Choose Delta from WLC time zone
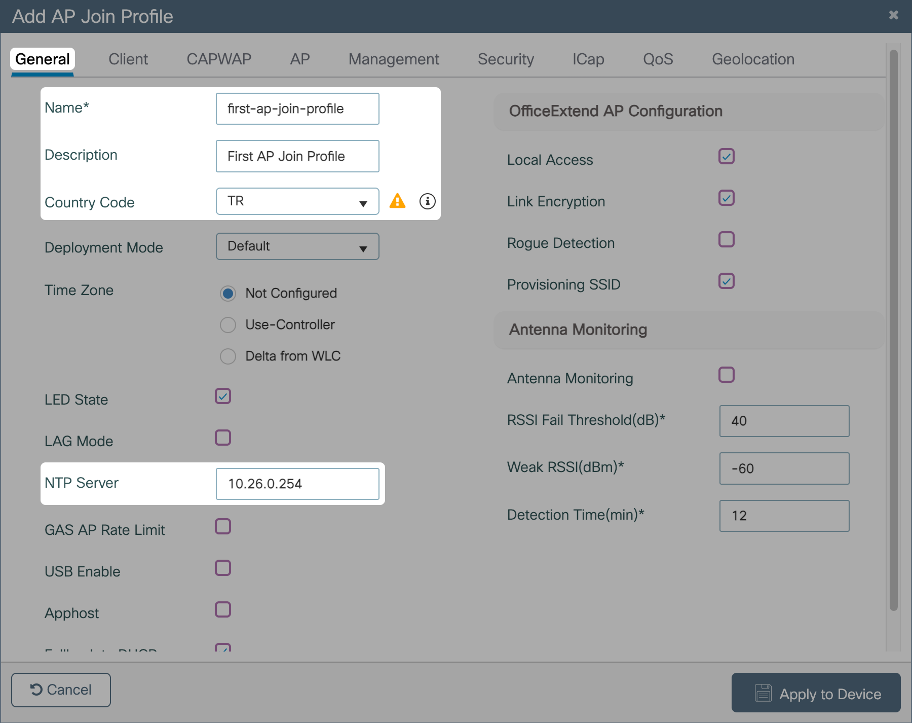The width and height of the screenshot is (912, 723). click(228, 356)
